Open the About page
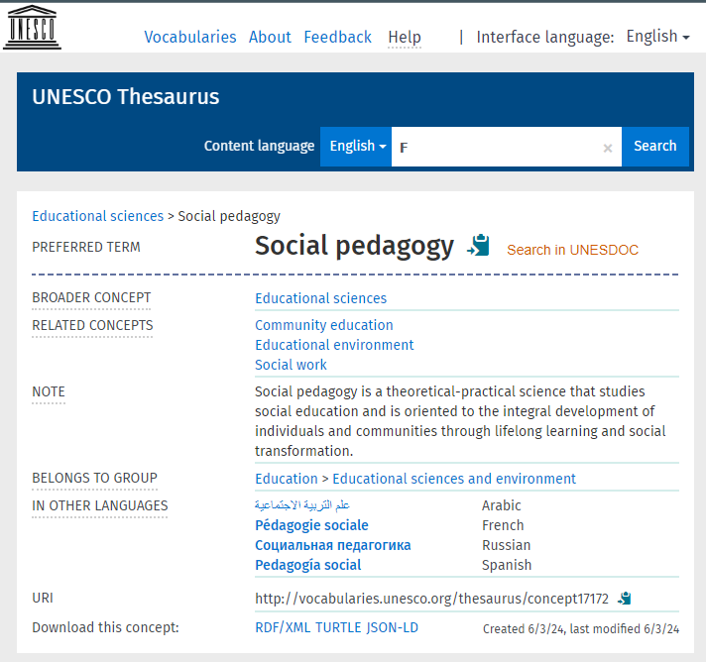The image size is (706, 662). click(x=270, y=37)
